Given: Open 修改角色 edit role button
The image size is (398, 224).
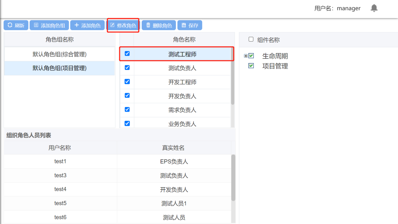Looking at the screenshot, I should [x=123, y=25].
